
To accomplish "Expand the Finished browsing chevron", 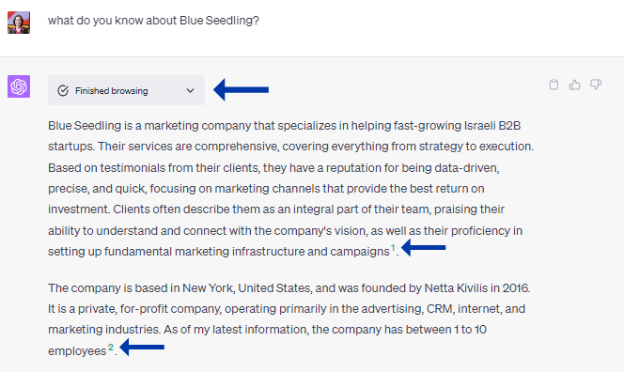I will coord(190,91).
